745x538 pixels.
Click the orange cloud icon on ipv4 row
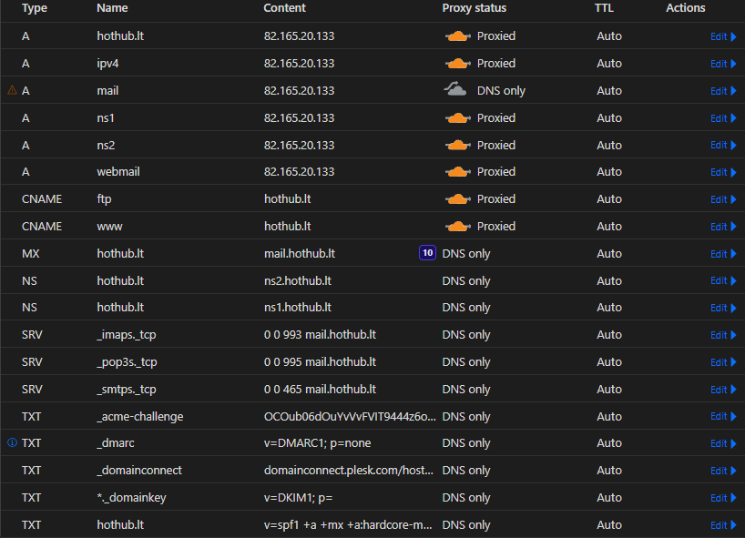click(x=457, y=63)
